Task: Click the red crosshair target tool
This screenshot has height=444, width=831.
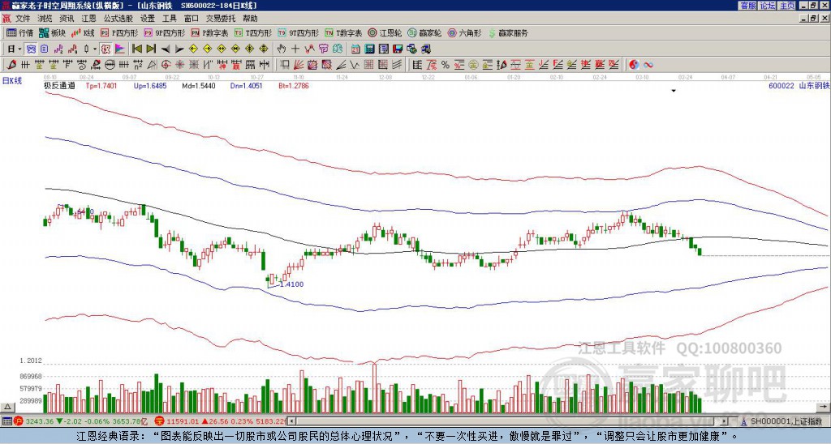Action: [x=166, y=65]
